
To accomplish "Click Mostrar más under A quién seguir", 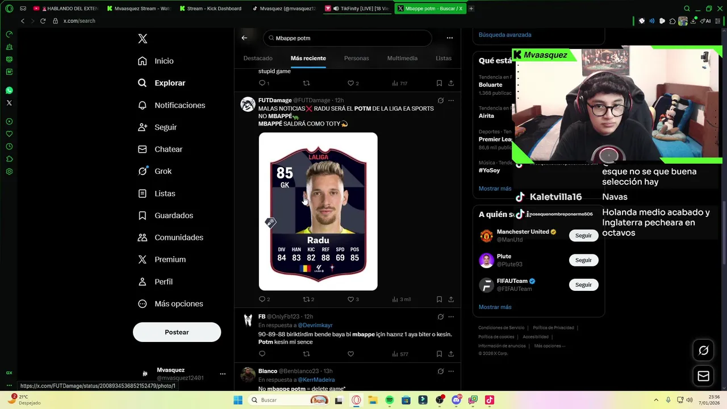I will [x=495, y=307].
